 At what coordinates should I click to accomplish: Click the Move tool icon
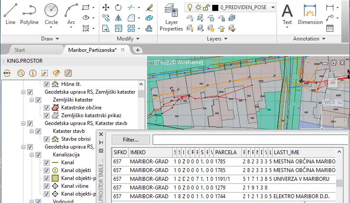tap(106, 7)
